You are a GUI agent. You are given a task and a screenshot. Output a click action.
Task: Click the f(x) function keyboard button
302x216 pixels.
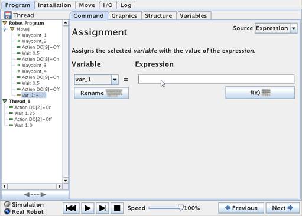pos(260,93)
